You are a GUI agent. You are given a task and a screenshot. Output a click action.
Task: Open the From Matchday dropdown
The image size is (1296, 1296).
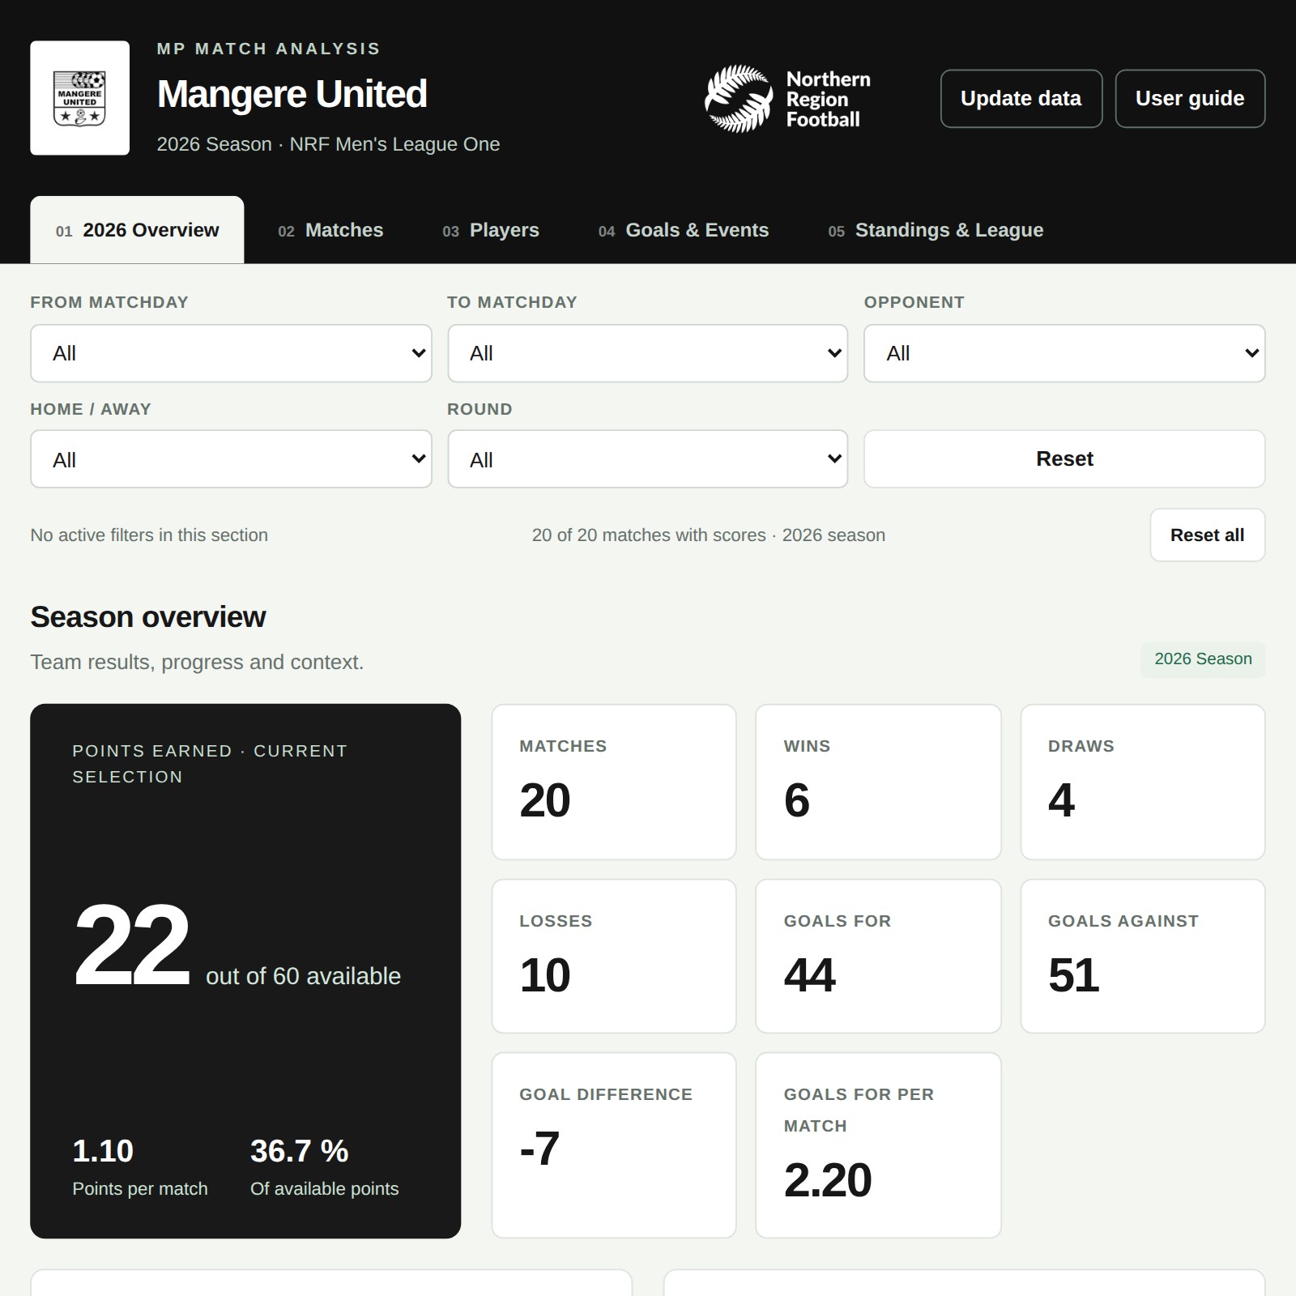231,353
